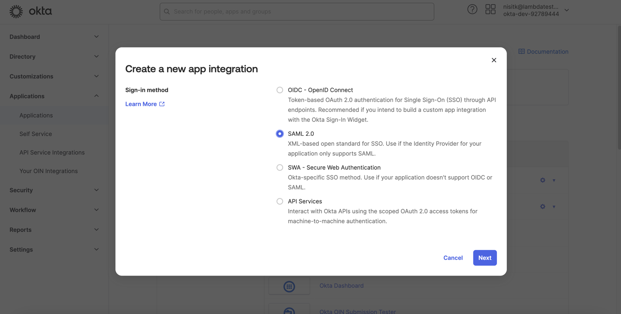
Task: Click the search magnifier icon
Action: pyautogui.click(x=167, y=12)
